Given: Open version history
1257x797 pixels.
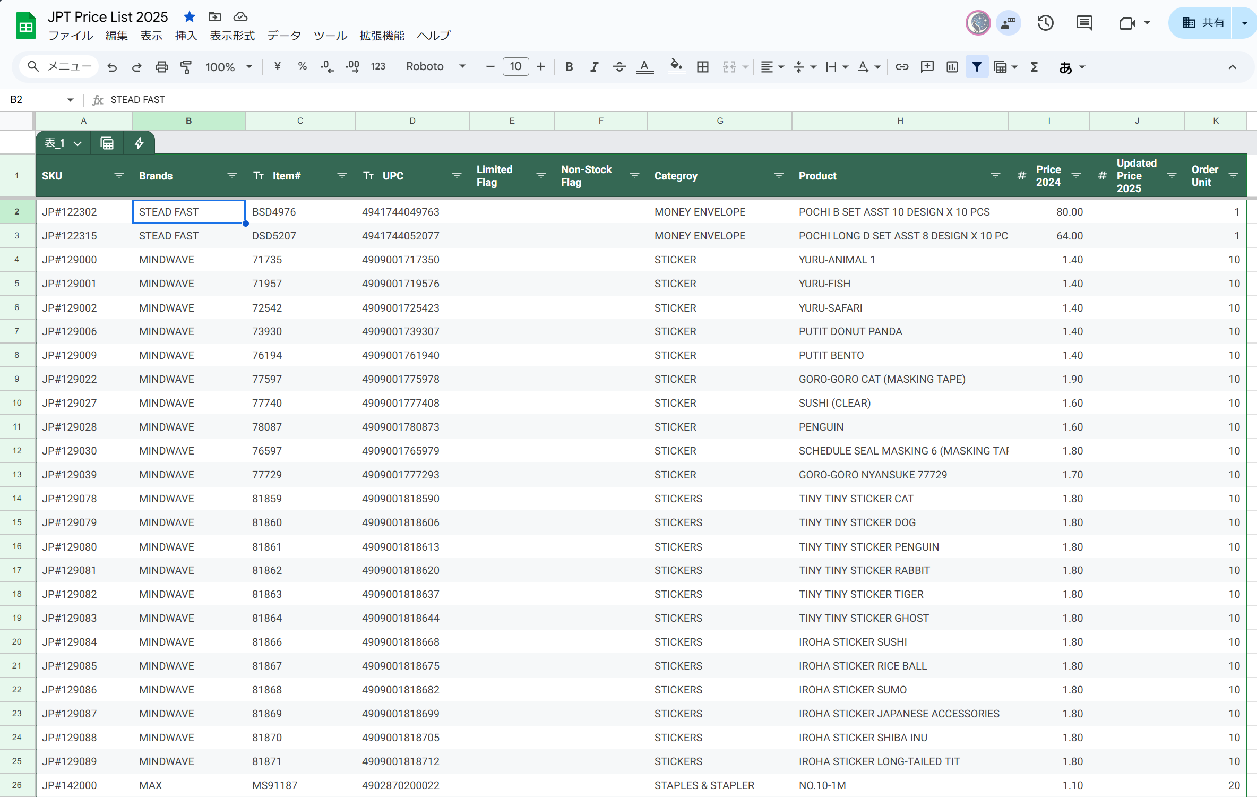Looking at the screenshot, I should click(x=1045, y=23).
